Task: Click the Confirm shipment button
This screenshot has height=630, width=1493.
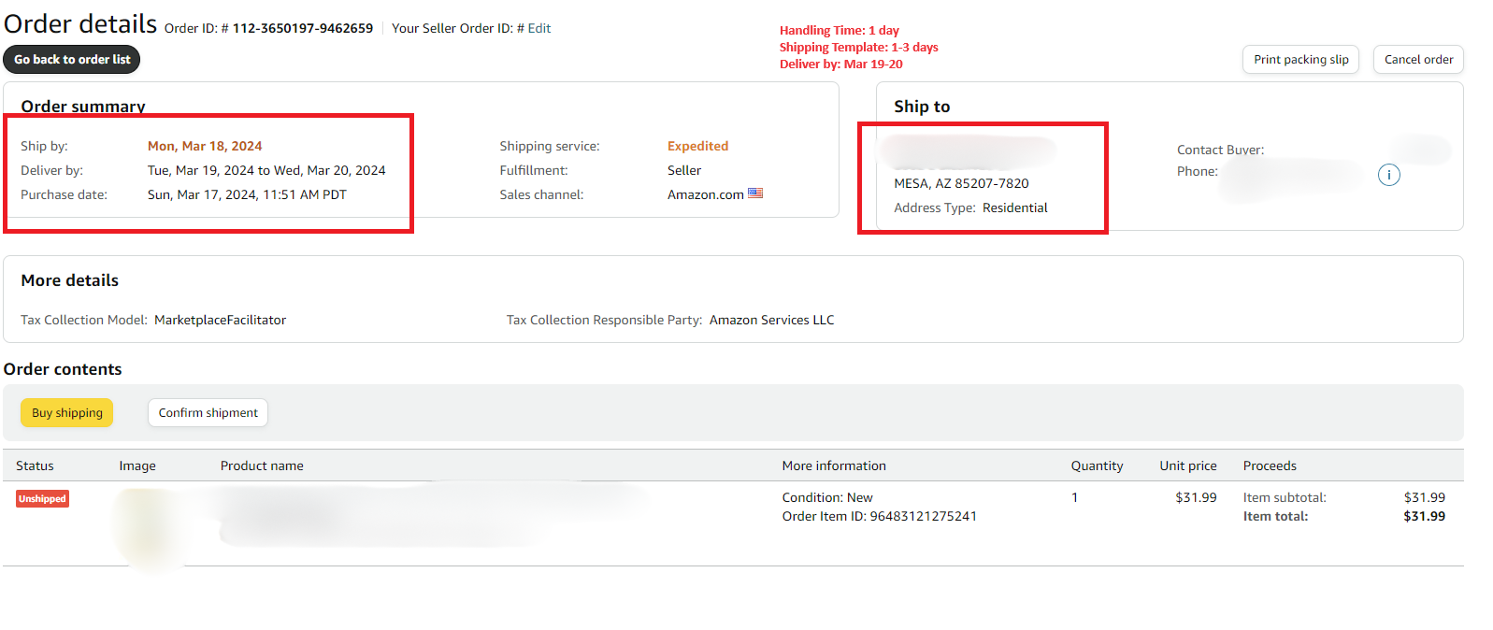Action: click(208, 413)
